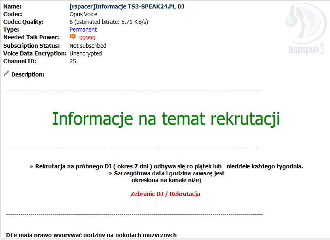Click the line Szczegółowa data i godzina
Screen dimensions: 330x240
166,173
